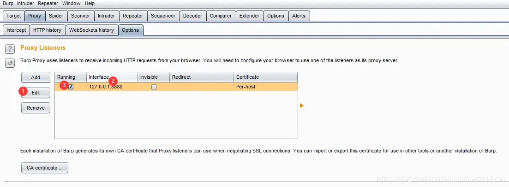View the WebSockets history sub-tab
Viewport: 509px width, 187px height.
[92, 30]
